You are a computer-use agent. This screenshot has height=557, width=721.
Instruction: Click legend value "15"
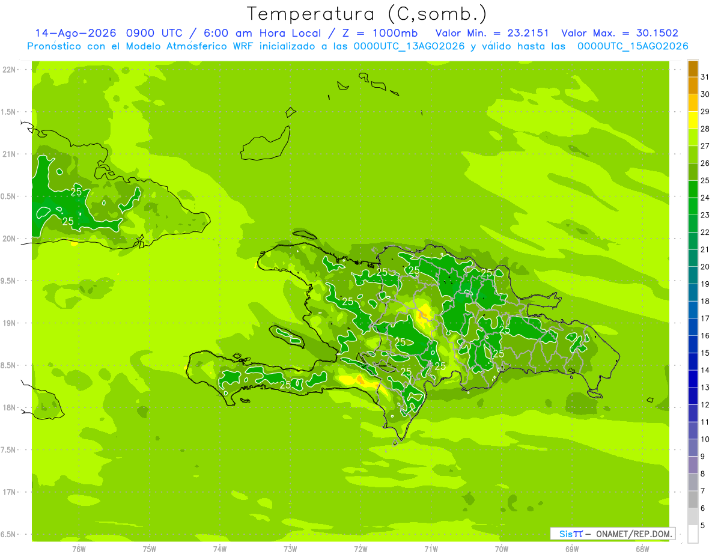pyautogui.click(x=705, y=353)
